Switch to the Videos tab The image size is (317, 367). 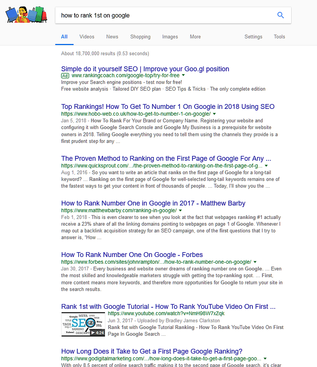coord(87,37)
